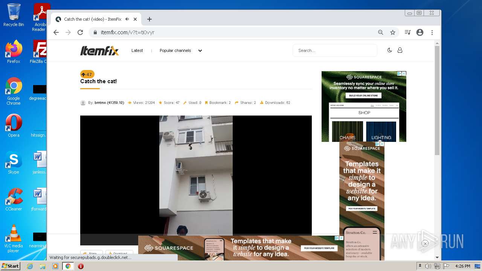Click the ItemFix logo
Image resolution: width=482 pixels, height=271 pixels.
(x=99, y=50)
